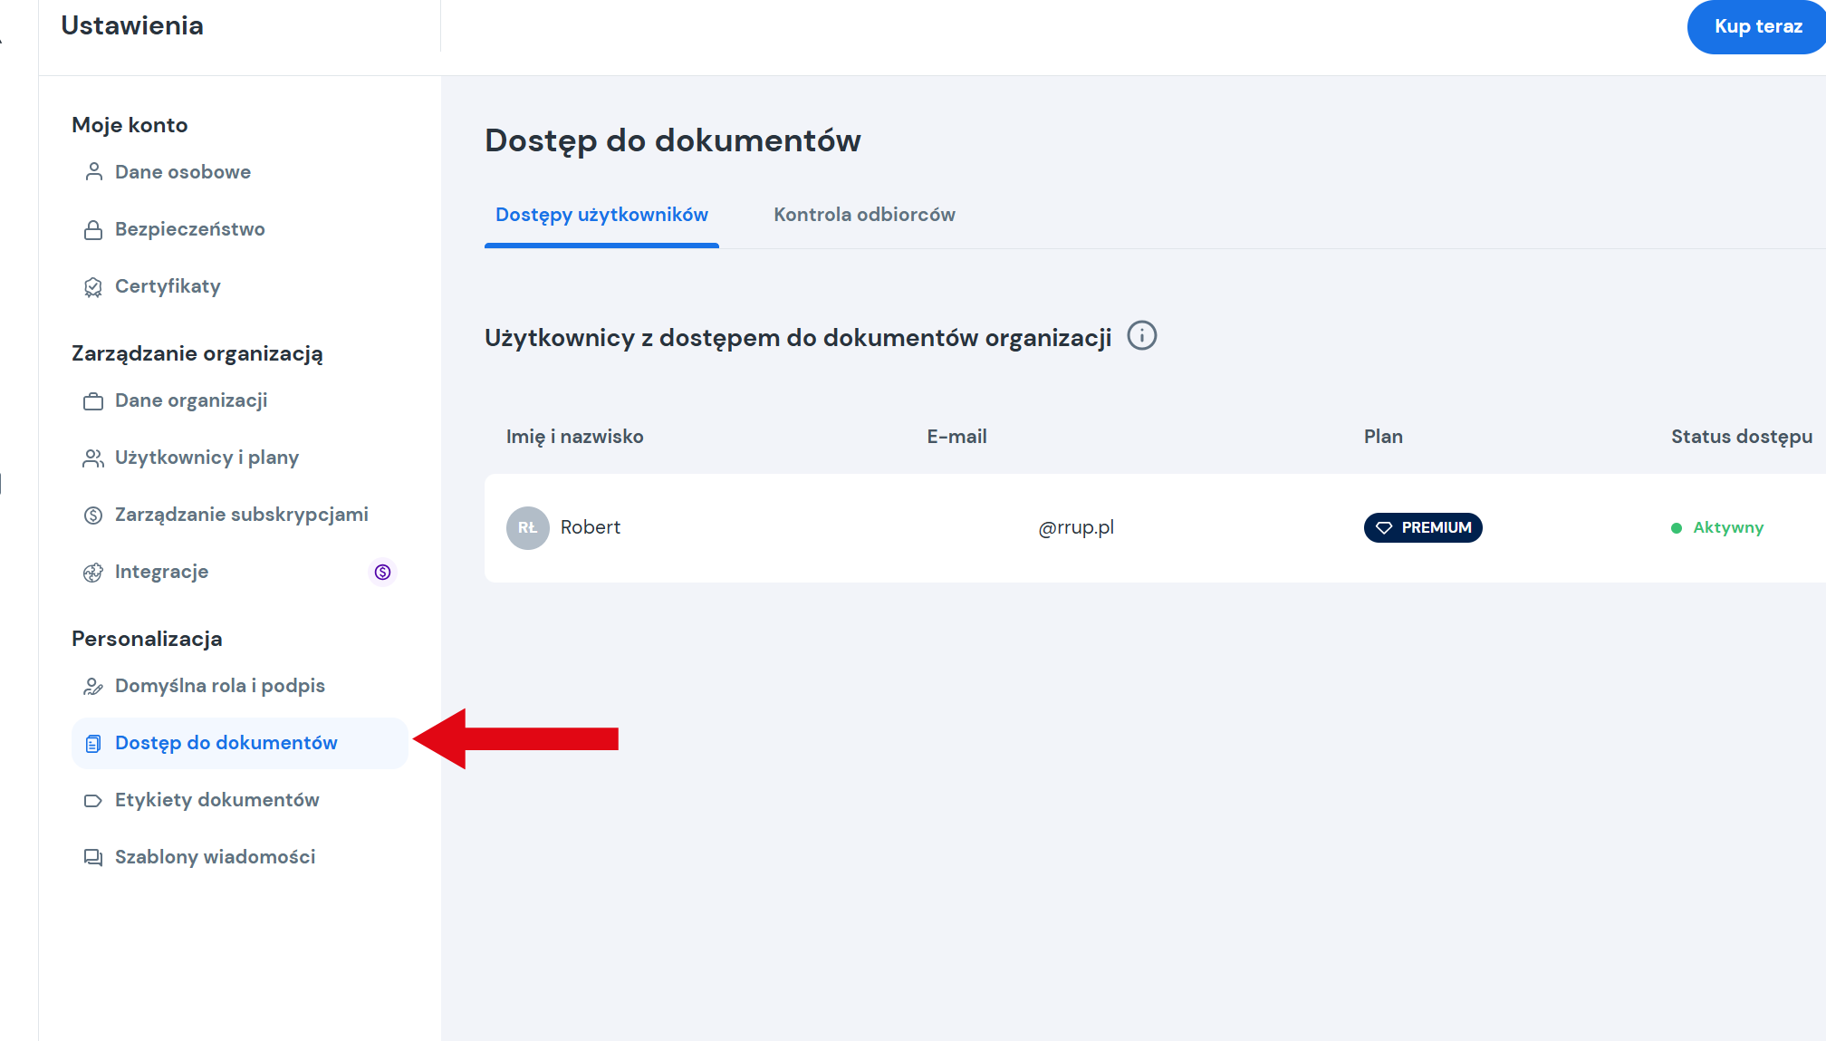Open Integracje settings page
The width and height of the screenshot is (1826, 1041).
[x=161, y=572]
